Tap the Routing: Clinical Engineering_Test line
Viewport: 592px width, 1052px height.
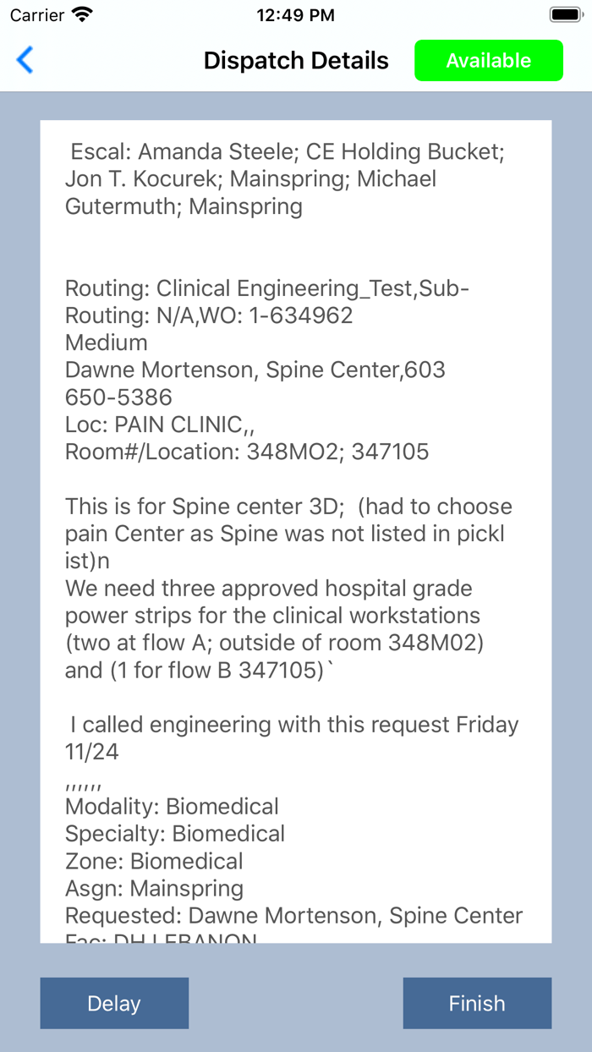tap(266, 288)
